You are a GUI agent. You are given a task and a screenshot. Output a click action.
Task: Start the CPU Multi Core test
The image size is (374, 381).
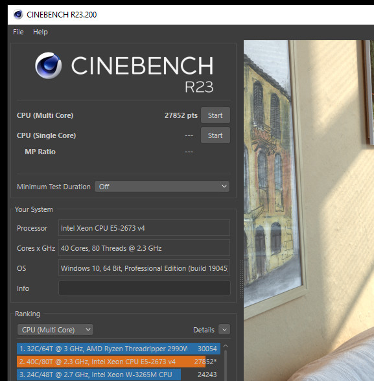[215, 115]
